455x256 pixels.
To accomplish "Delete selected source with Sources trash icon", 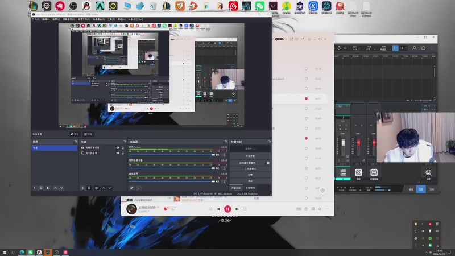I will click(89, 188).
